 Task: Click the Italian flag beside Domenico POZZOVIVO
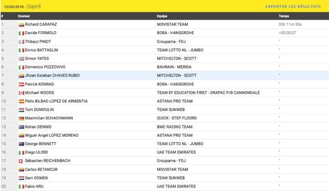tap(21, 67)
